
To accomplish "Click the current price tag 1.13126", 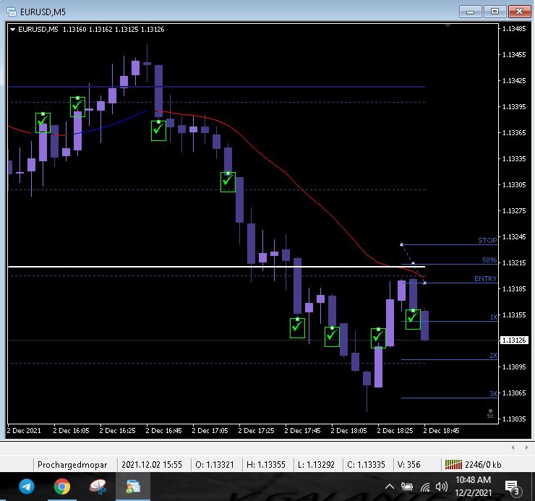I will tap(514, 341).
